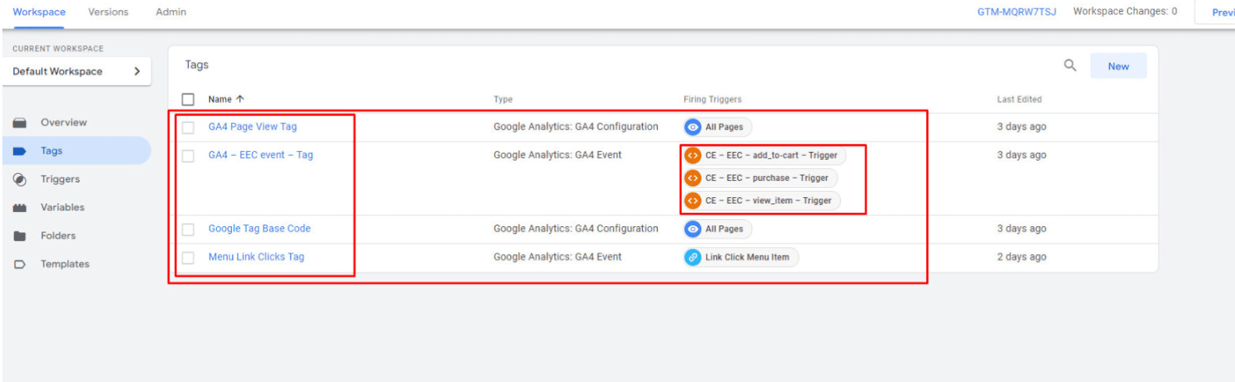Open the Admin tab
The image size is (1235, 382).
point(171,12)
